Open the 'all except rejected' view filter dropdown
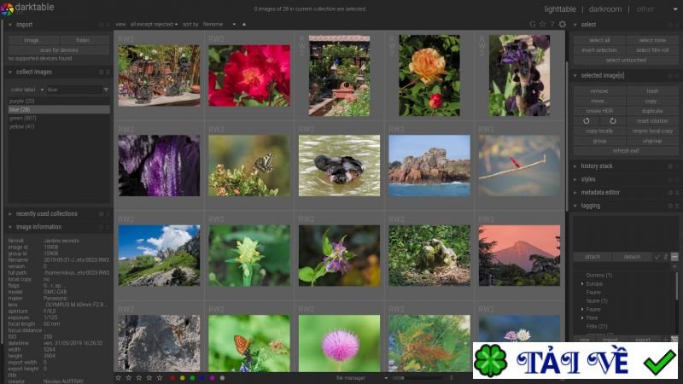Viewport: 683px width, 384px height. [155, 24]
